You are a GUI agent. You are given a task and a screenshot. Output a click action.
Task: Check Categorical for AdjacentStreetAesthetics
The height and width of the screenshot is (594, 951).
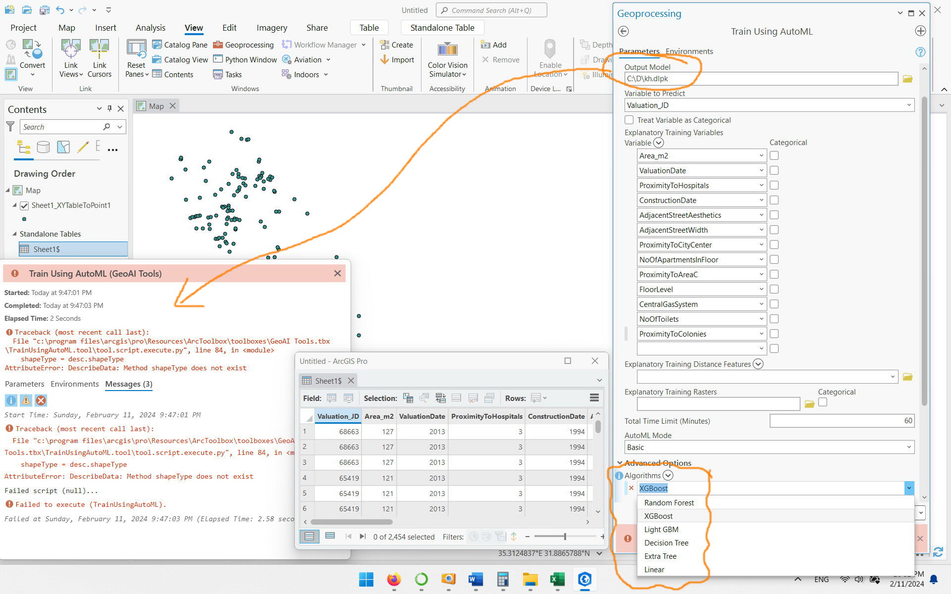pos(774,215)
